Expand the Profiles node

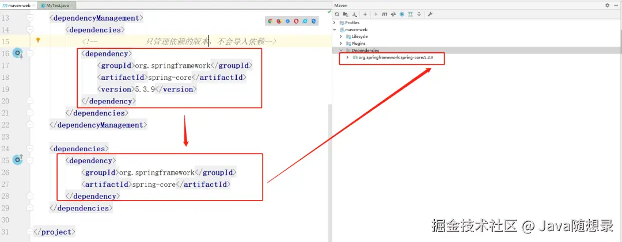tap(335, 23)
